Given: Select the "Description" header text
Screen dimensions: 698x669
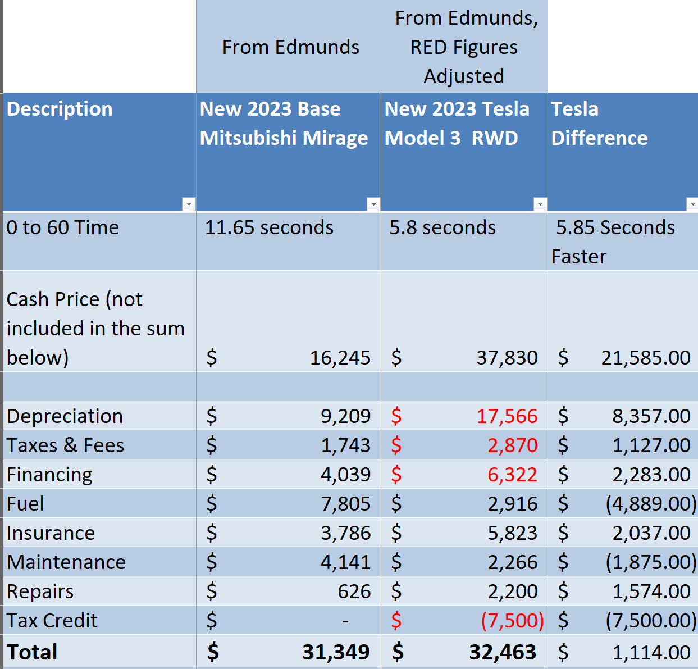Looking at the screenshot, I should pyautogui.click(x=60, y=109).
